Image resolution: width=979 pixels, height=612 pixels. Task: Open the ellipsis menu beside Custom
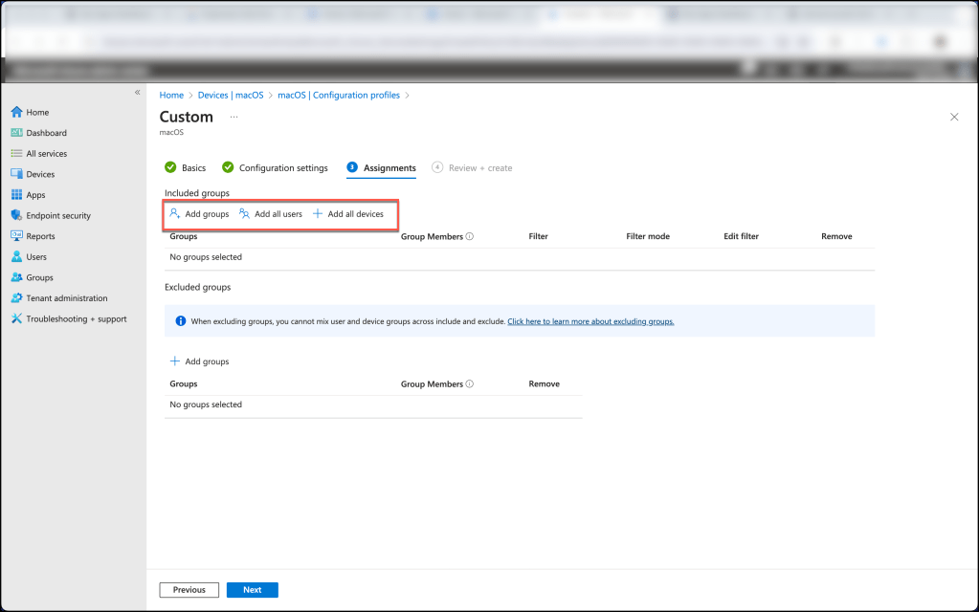(234, 117)
